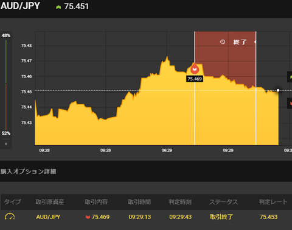The image size is (292, 230).
Task: Click the 75.469 entry price label
Action: pos(195,79)
